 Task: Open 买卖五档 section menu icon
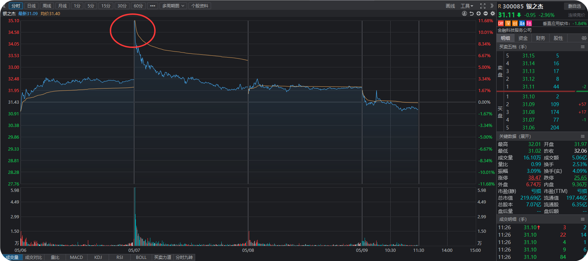pos(583,47)
